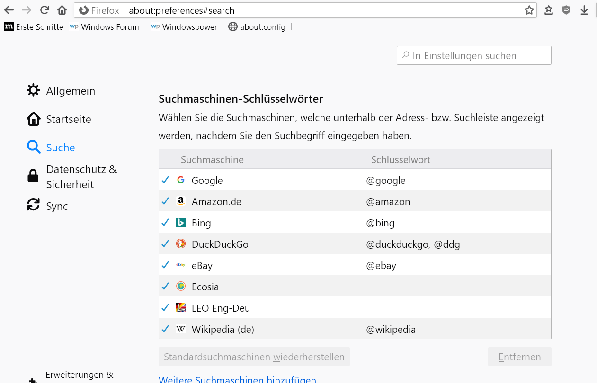Open the downloads arrow icon
The height and width of the screenshot is (383, 597).
pyautogui.click(x=584, y=10)
